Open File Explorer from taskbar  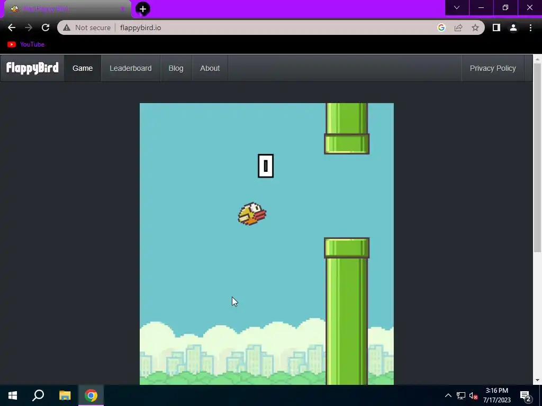pos(65,395)
